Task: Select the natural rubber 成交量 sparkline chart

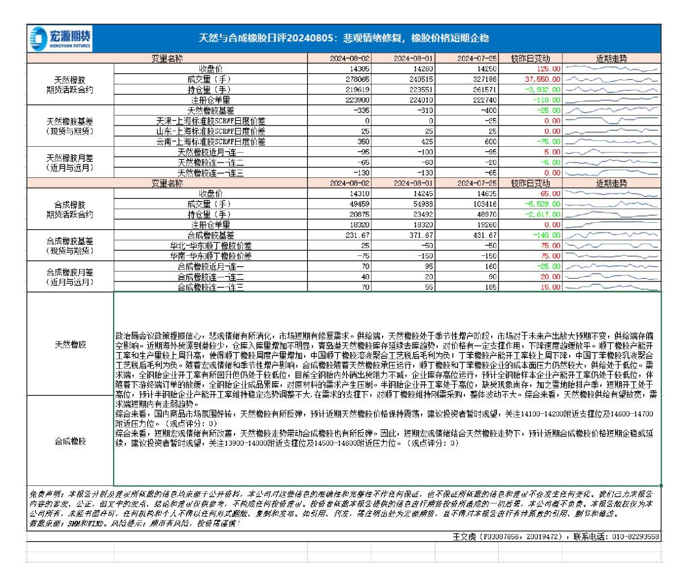Action: [611, 78]
